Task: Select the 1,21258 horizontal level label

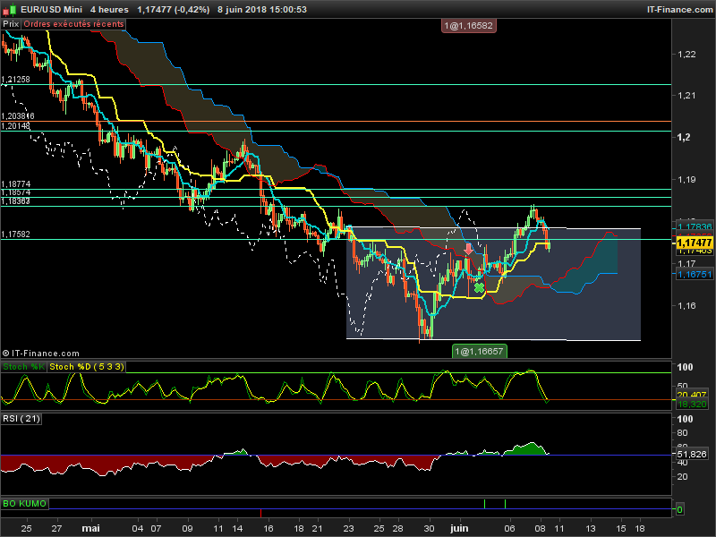Action: (x=15, y=80)
